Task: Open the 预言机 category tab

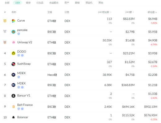Action: (x=89, y=3)
